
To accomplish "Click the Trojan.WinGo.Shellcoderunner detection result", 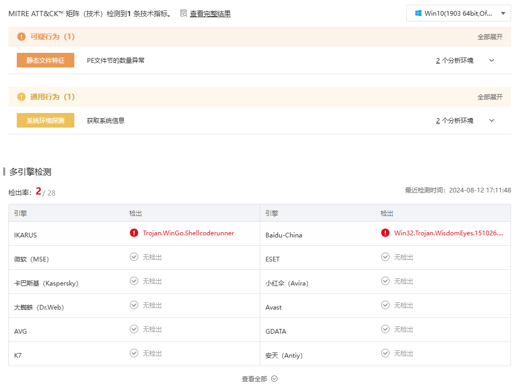I will point(188,233).
